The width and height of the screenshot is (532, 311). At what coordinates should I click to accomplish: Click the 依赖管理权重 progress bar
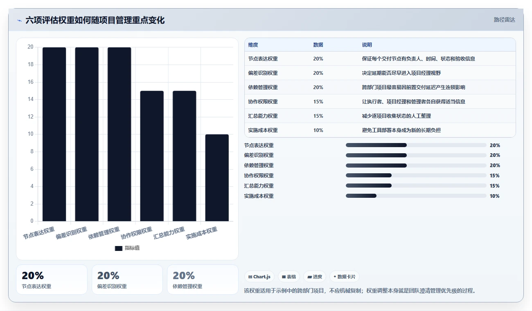click(x=416, y=166)
